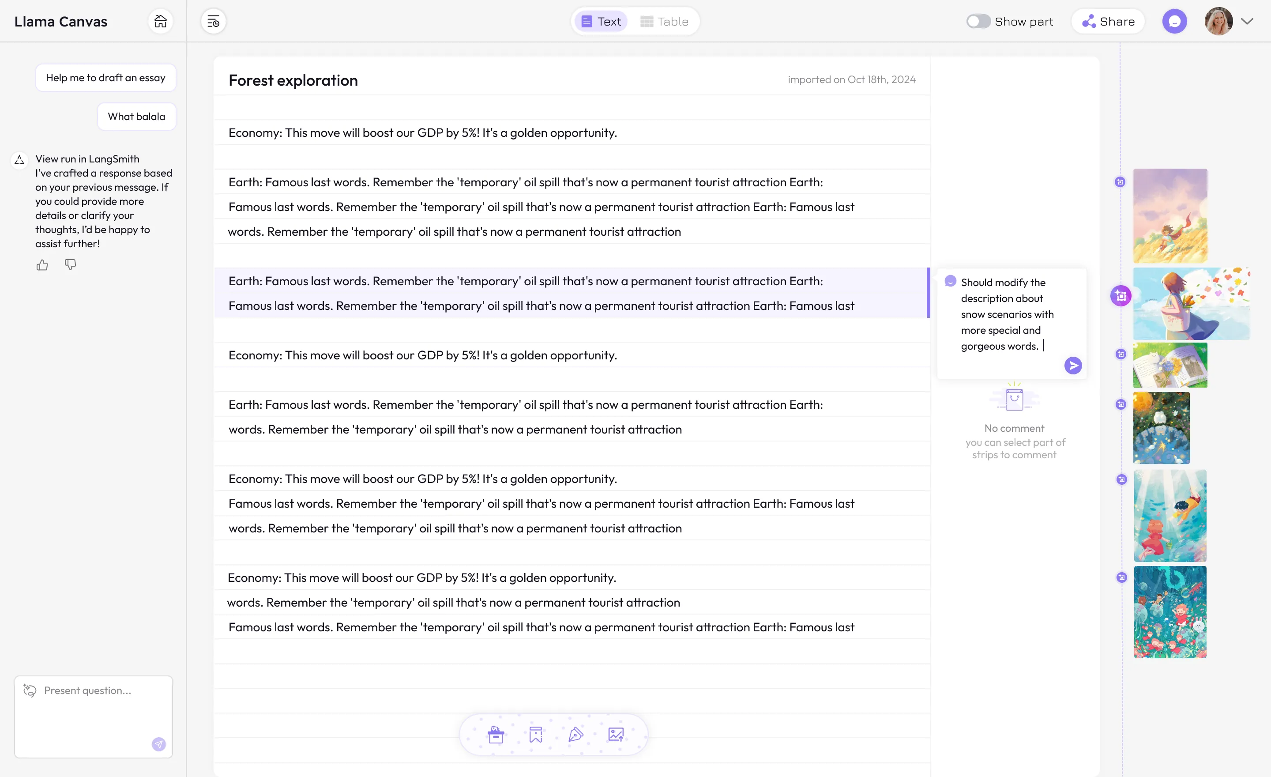Send the comment with arrow button
Image resolution: width=1271 pixels, height=777 pixels.
pyautogui.click(x=1073, y=365)
